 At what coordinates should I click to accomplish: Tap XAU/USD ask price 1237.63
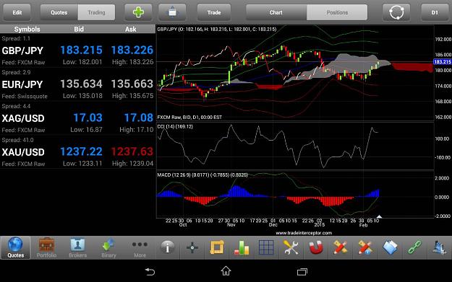pos(132,151)
